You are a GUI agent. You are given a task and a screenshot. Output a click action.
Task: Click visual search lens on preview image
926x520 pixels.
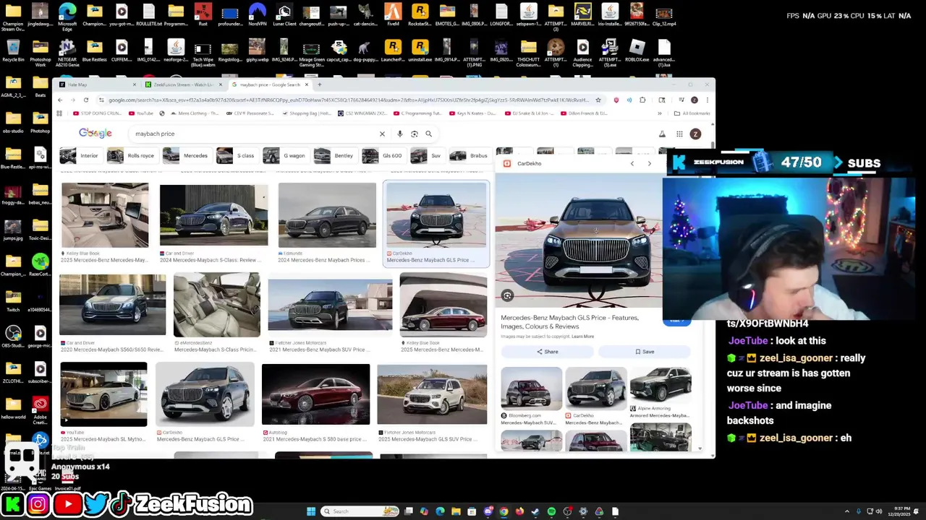tap(507, 295)
